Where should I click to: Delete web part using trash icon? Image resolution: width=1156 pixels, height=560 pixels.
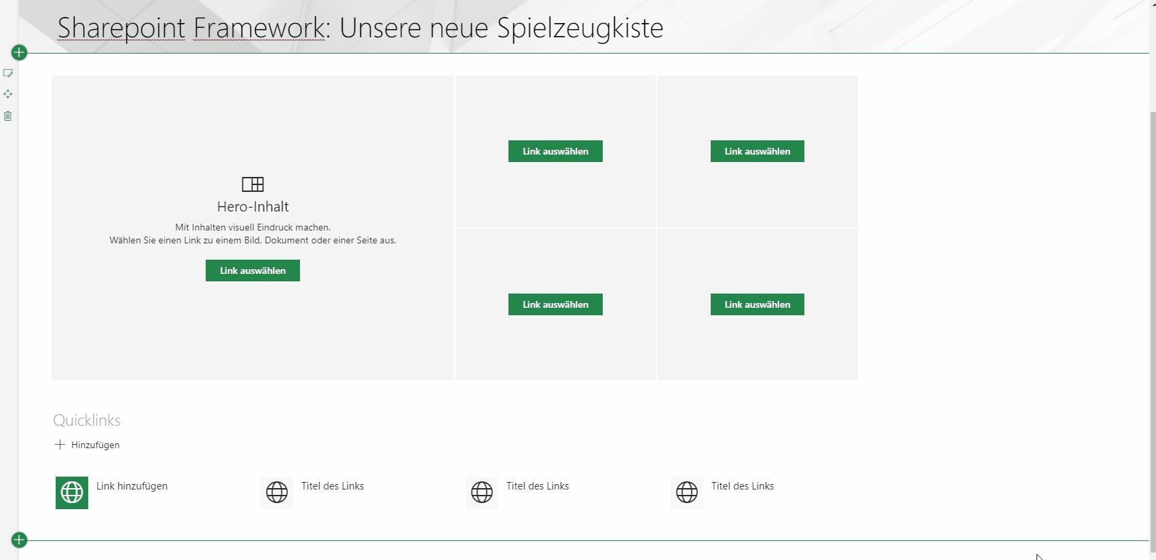[x=8, y=116]
